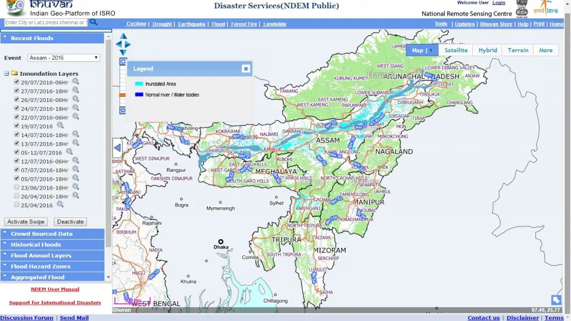Image resolution: width=571 pixels, height=321 pixels.
Task: Expand the Flood Hazard Zones section
Action: point(52,266)
